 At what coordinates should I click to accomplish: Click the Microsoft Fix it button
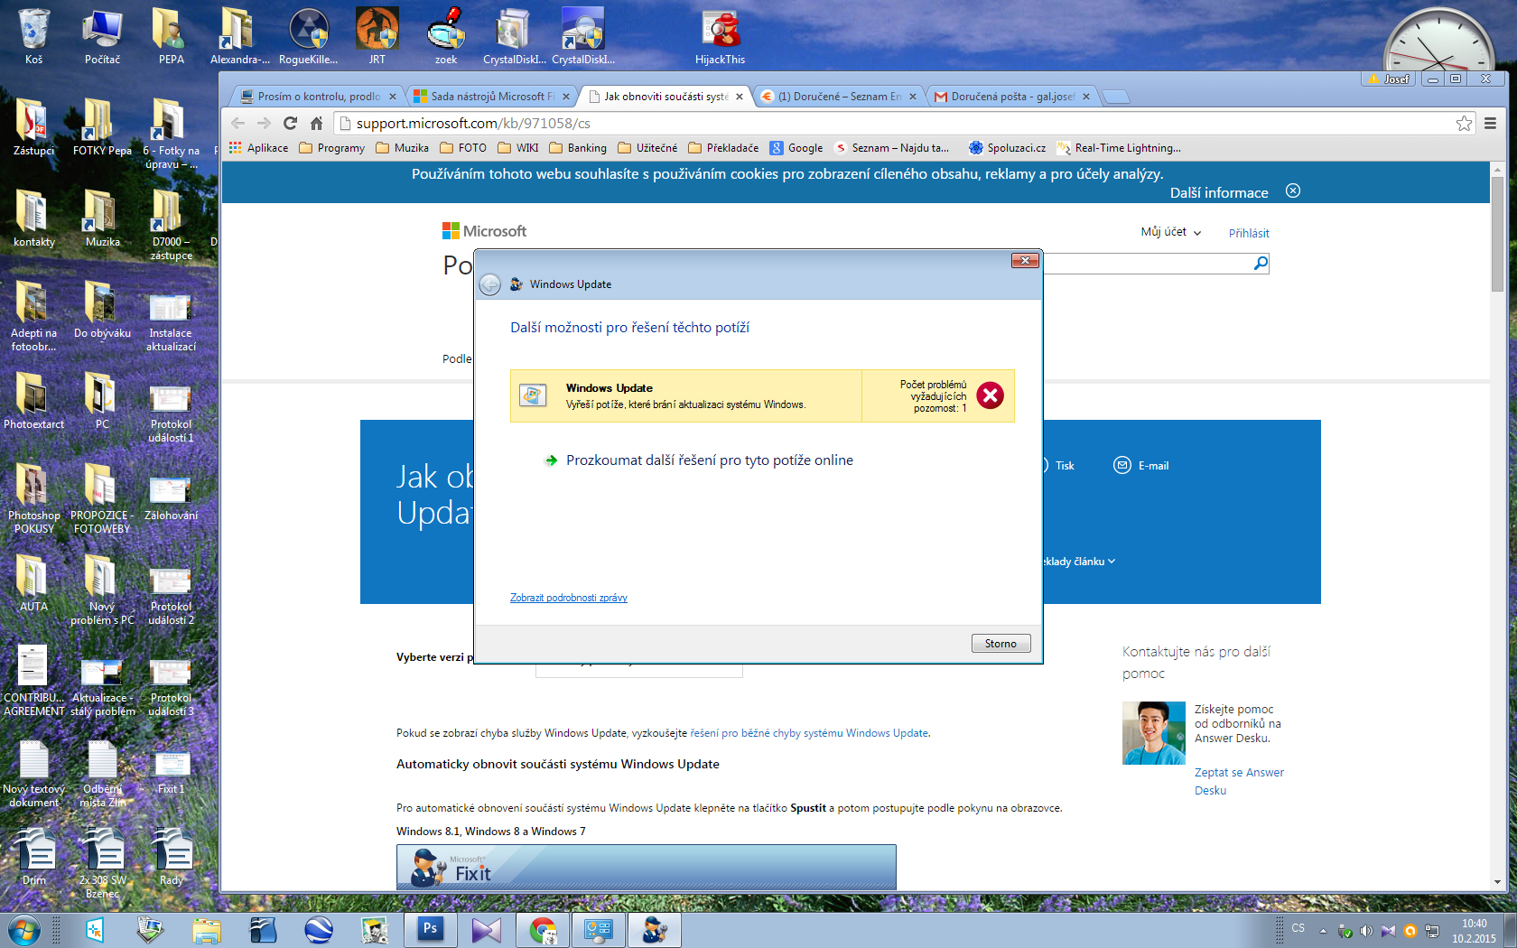[x=646, y=868]
